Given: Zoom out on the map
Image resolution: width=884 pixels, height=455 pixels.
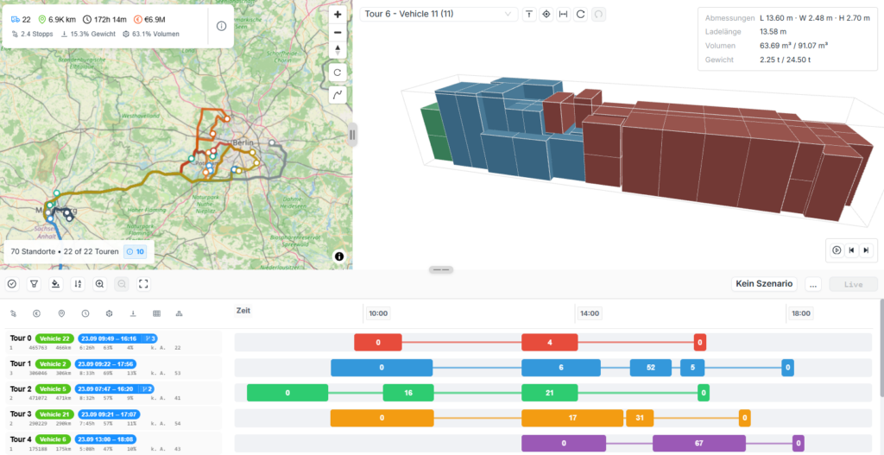Looking at the screenshot, I should [338, 32].
